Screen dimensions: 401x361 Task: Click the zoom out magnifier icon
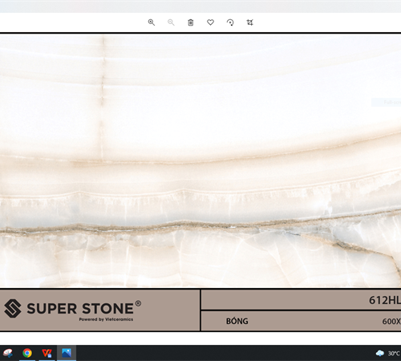pyautogui.click(x=171, y=22)
